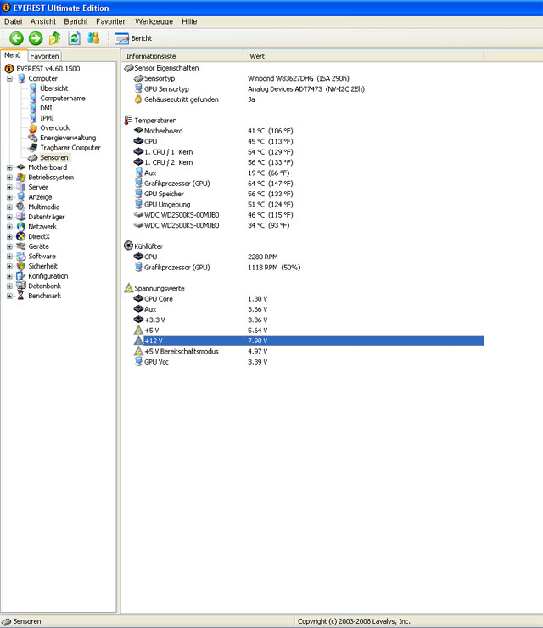Click the Sensoren icon in the tree
This screenshot has width=543, height=628.
[x=33, y=157]
